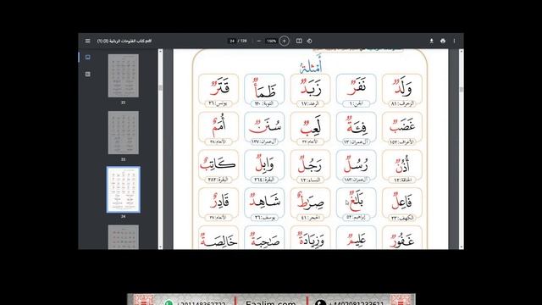The height and width of the screenshot is (305, 542).
Task: Open the more actions three-dot menu
Action: click(454, 41)
